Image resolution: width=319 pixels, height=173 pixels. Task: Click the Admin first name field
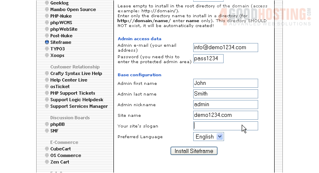click(225, 83)
